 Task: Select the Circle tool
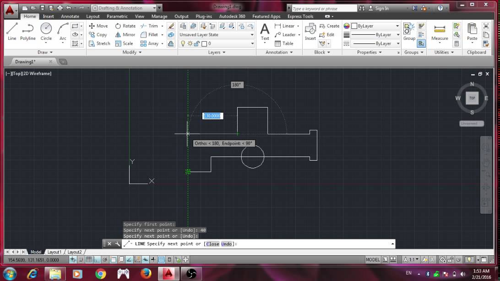(46, 32)
